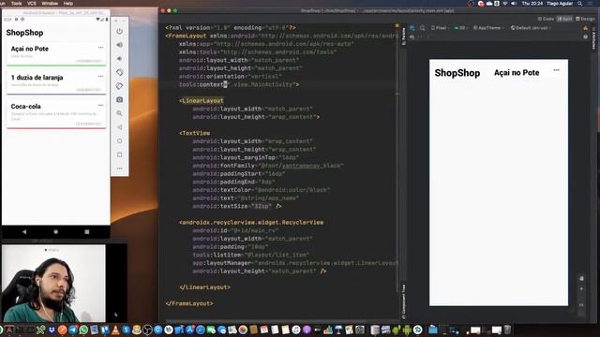Take an emulator screenshot with camera icon
The width and height of the screenshot is (600, 337).
(119, 100)
